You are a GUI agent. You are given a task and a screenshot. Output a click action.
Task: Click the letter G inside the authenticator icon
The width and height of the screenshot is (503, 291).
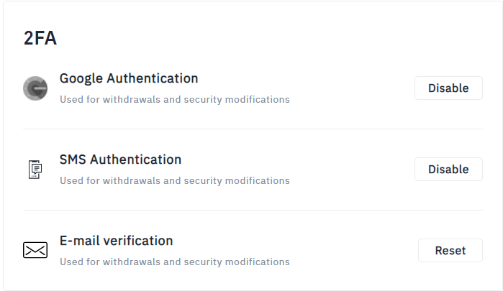(x=36, y=88)
